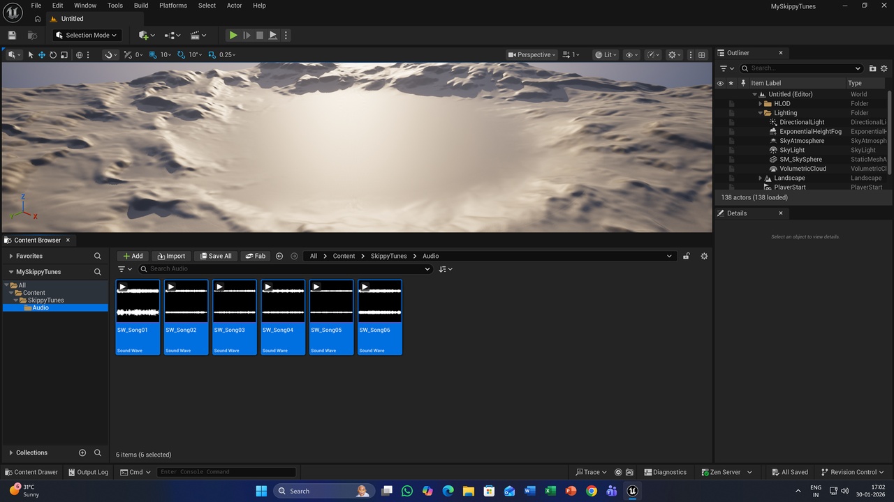894x502 pixels.
Task: Open the Selection Mode dropdown
Action: coord(86,35)
